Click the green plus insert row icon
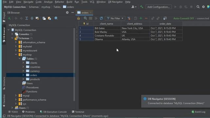The width and height of the screenshot is (210, 118). 141,18
